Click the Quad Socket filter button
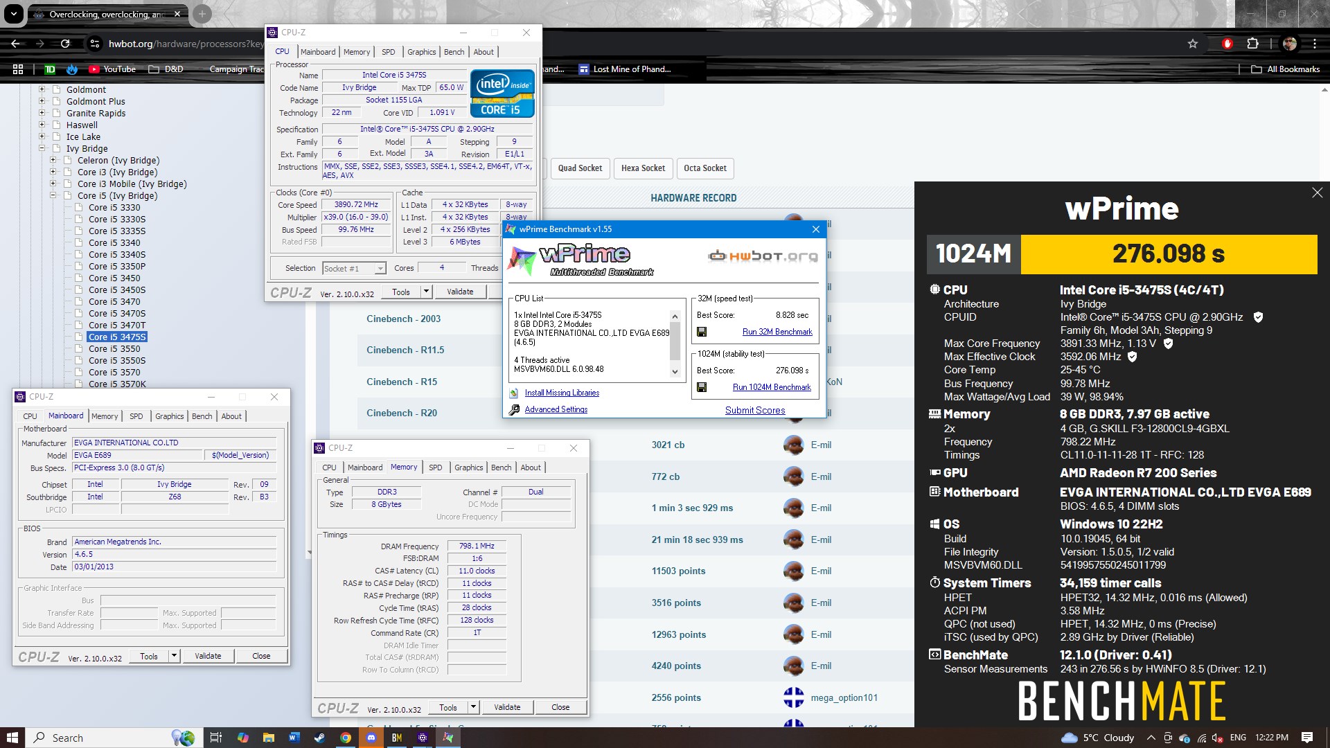 tap(580, 168)
